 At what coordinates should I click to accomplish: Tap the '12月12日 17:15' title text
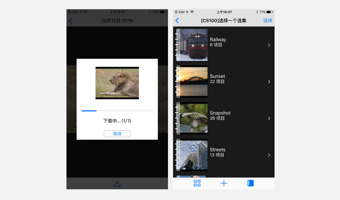pos(117,21)
